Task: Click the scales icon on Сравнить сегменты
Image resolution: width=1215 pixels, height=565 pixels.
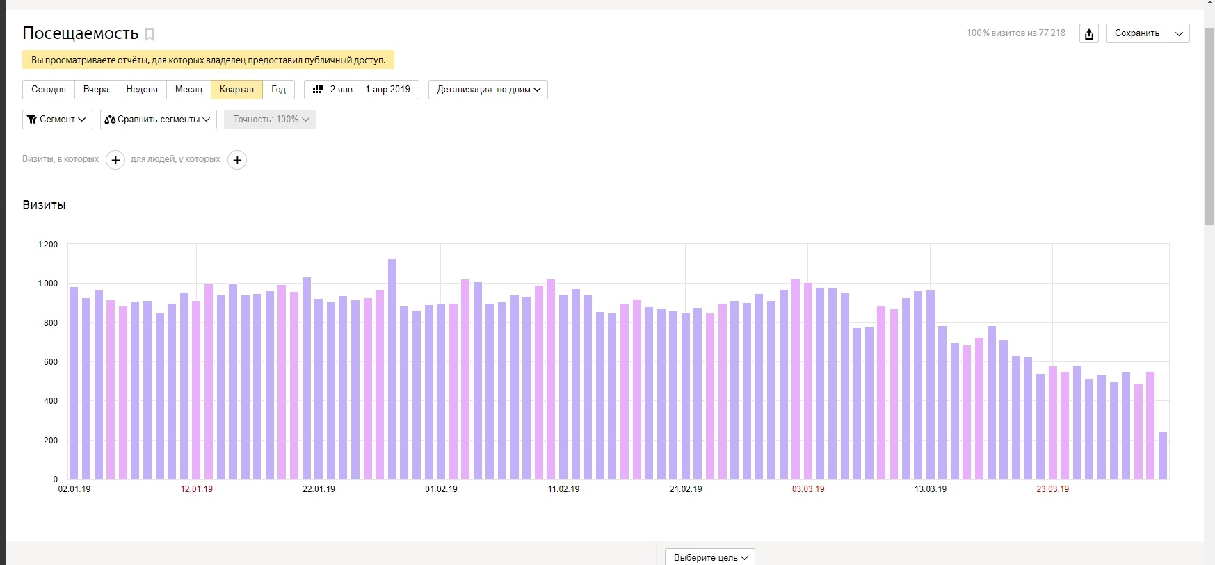Action: (x=110, y=120)
